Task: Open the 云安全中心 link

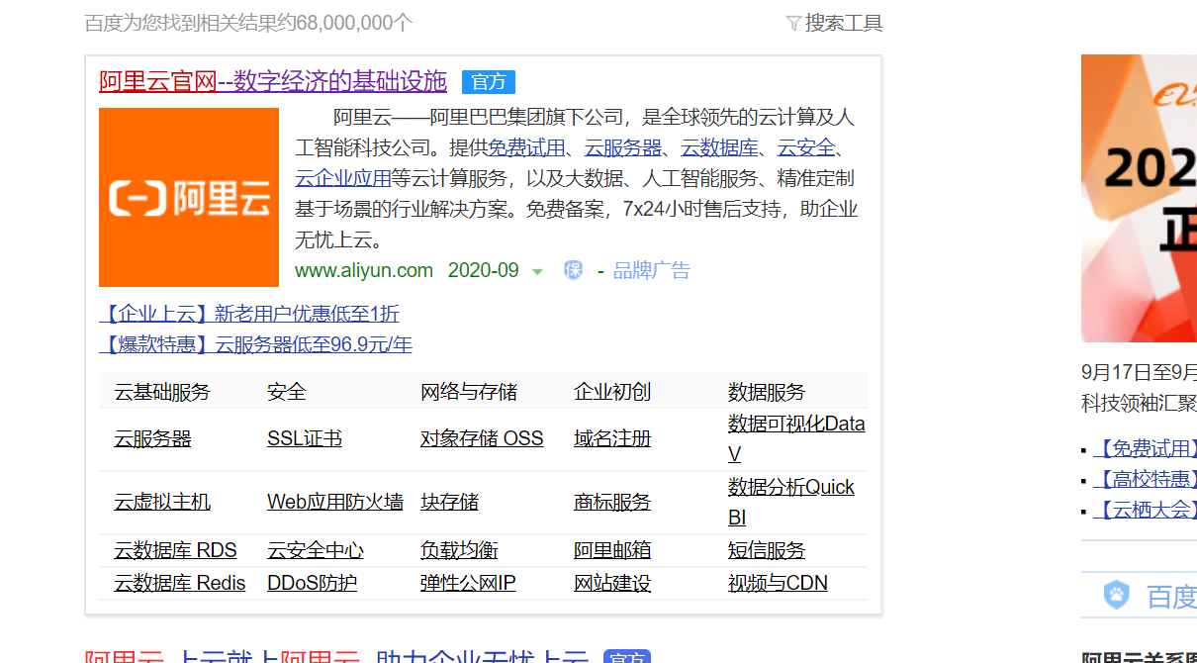Action: [316, 550]
